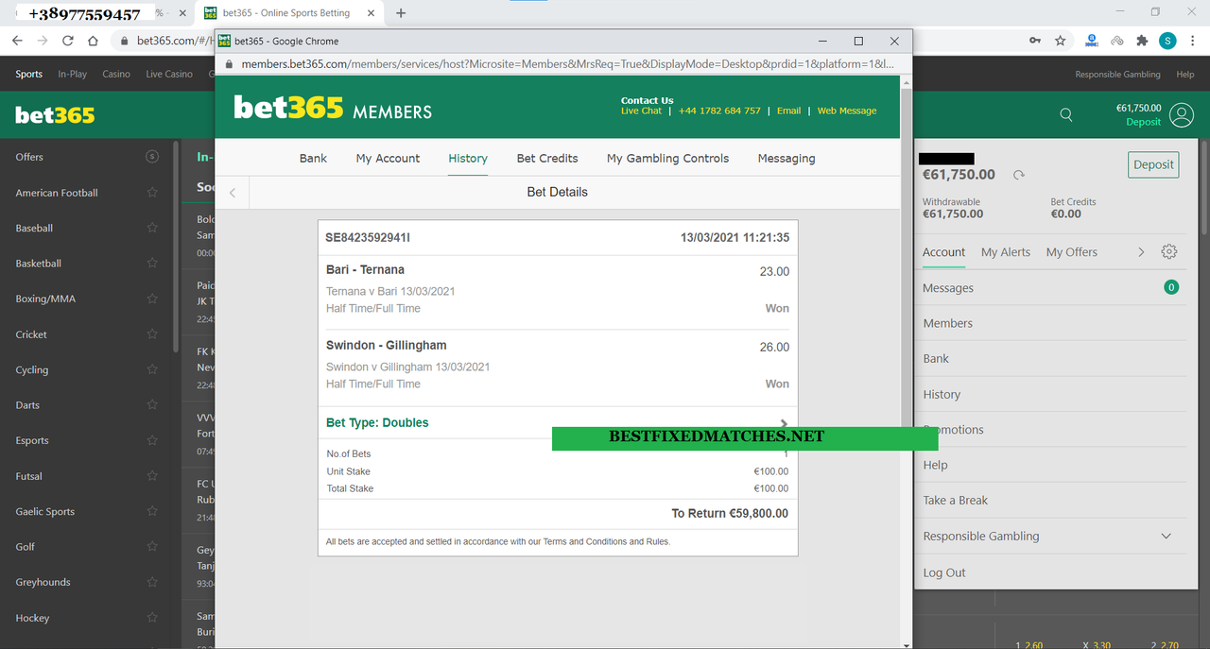Go to Chrome home page icon
The height and width of the screenshot is (649, 1210).
click(93, 41)
